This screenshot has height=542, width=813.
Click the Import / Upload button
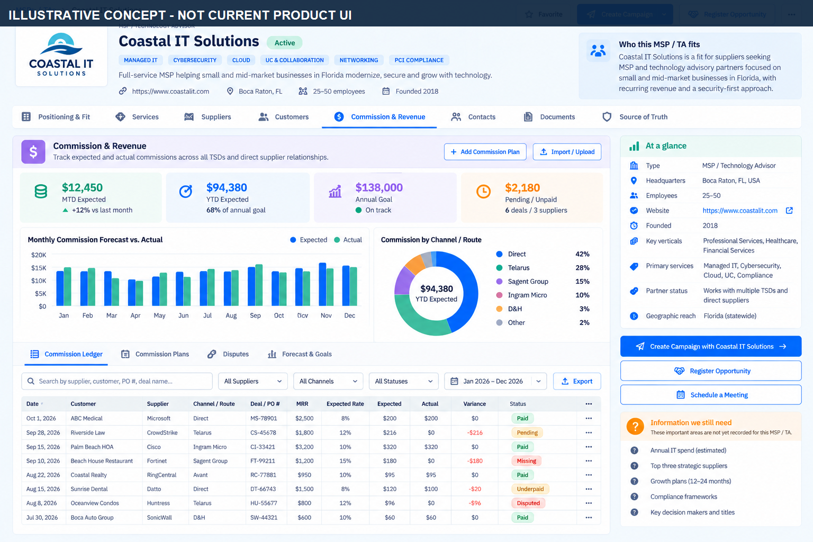tap(567, 152)
